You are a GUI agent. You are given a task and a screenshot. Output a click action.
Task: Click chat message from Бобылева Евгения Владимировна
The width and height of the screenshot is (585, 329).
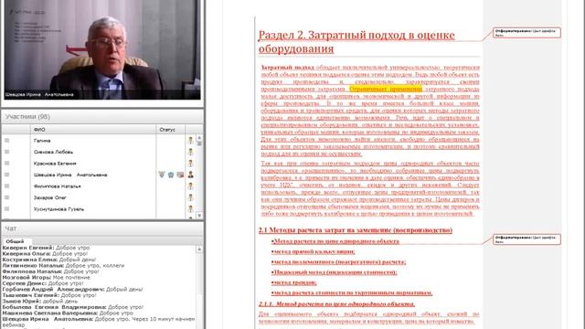pyautogui.click(x=73, y=307)
